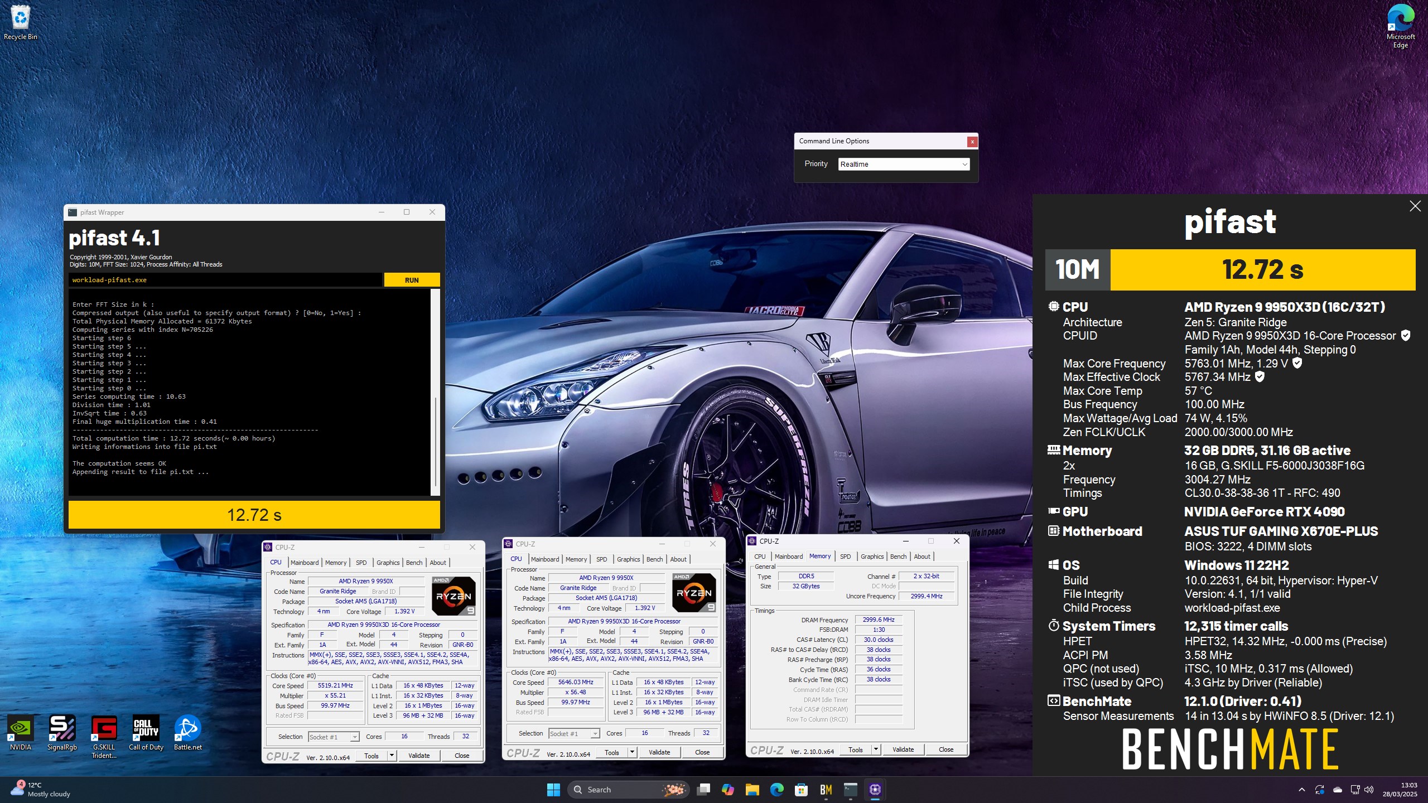
Task: Launch Call of Duty shortcut
Action: point(146,733)
